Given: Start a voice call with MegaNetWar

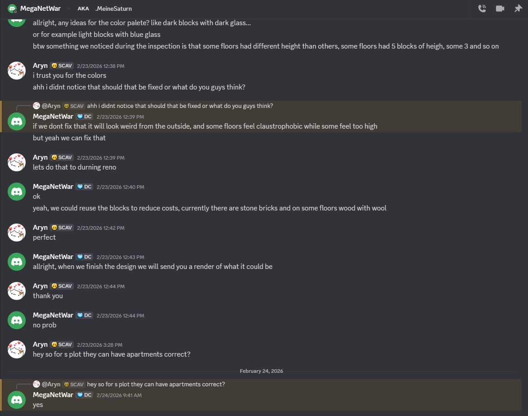Looking at the screenshot, I should pos(482,9).
